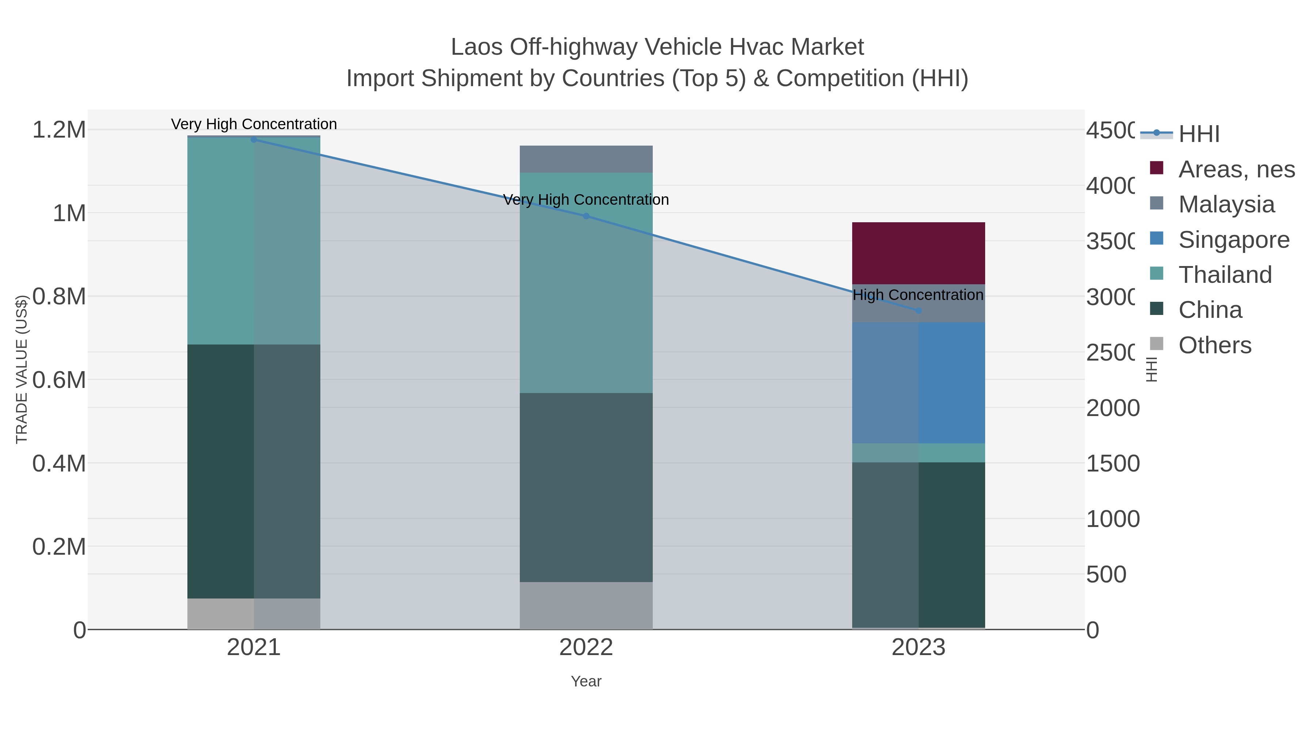The image size is (1315, 739).
Task: Click the 'Year' x-axis title
Action: tap(586, 681)
